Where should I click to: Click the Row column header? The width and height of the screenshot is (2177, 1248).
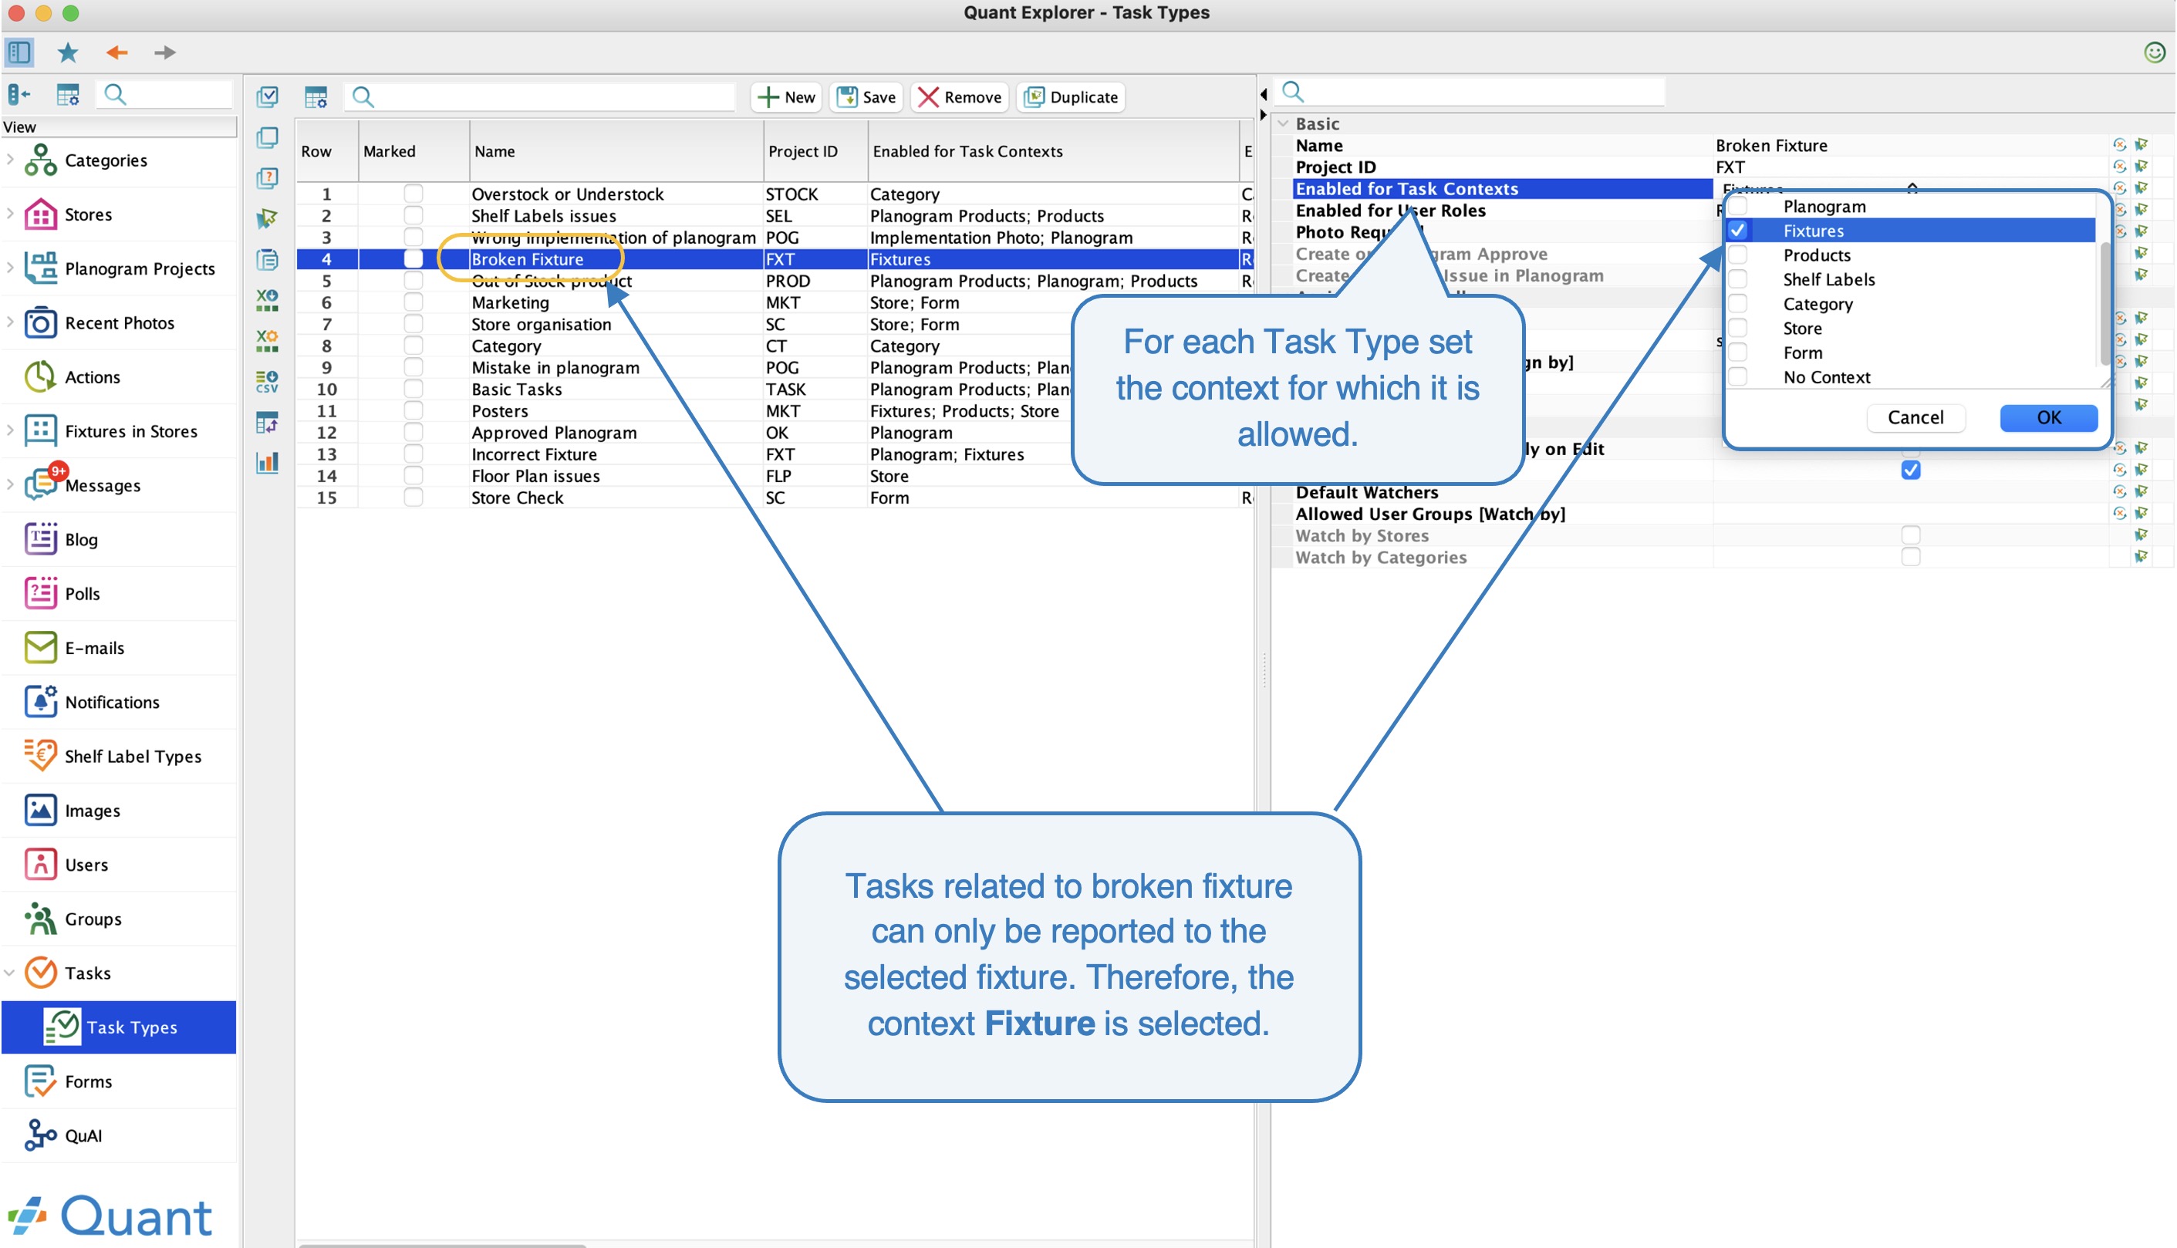click(327, 151)
